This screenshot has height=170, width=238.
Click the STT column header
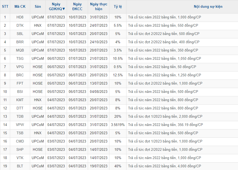(5, 7)
